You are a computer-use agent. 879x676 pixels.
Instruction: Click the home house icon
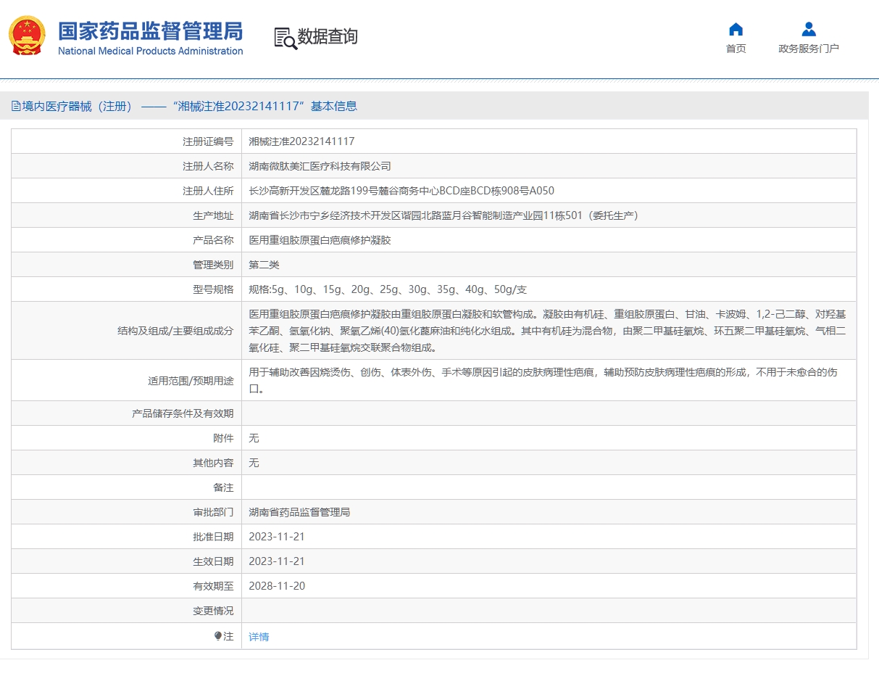[736, 30]
